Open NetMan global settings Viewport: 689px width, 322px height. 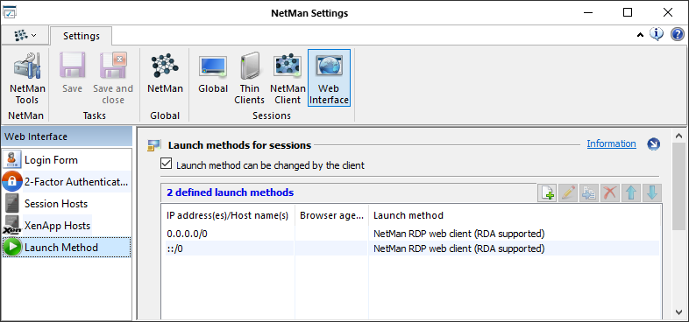165,73
